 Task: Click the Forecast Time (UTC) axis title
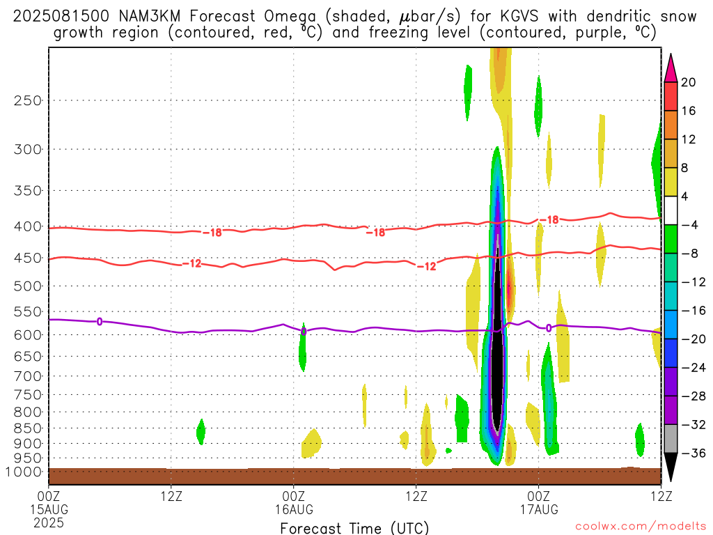tap(354, 528)
